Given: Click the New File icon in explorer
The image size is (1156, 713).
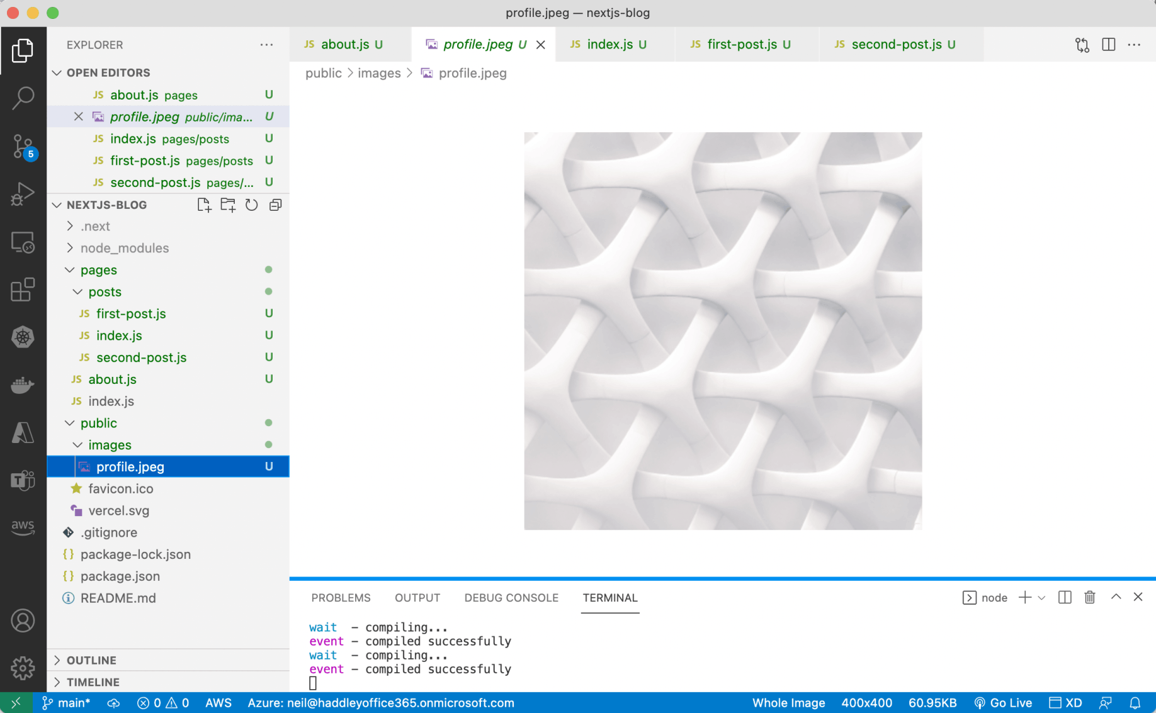Looking at the screenshot, I should tap(203, 205).
